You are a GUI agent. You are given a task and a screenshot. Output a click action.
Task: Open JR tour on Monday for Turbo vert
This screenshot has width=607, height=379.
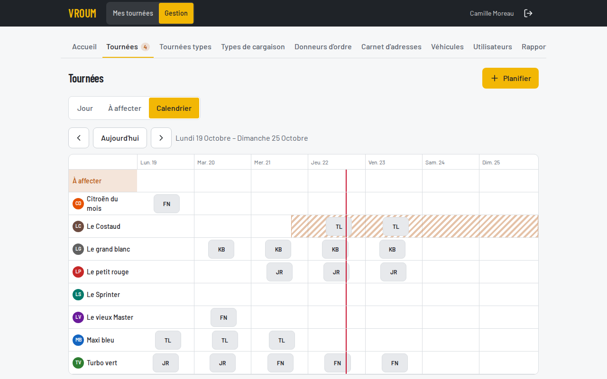(x=166, y=363)
